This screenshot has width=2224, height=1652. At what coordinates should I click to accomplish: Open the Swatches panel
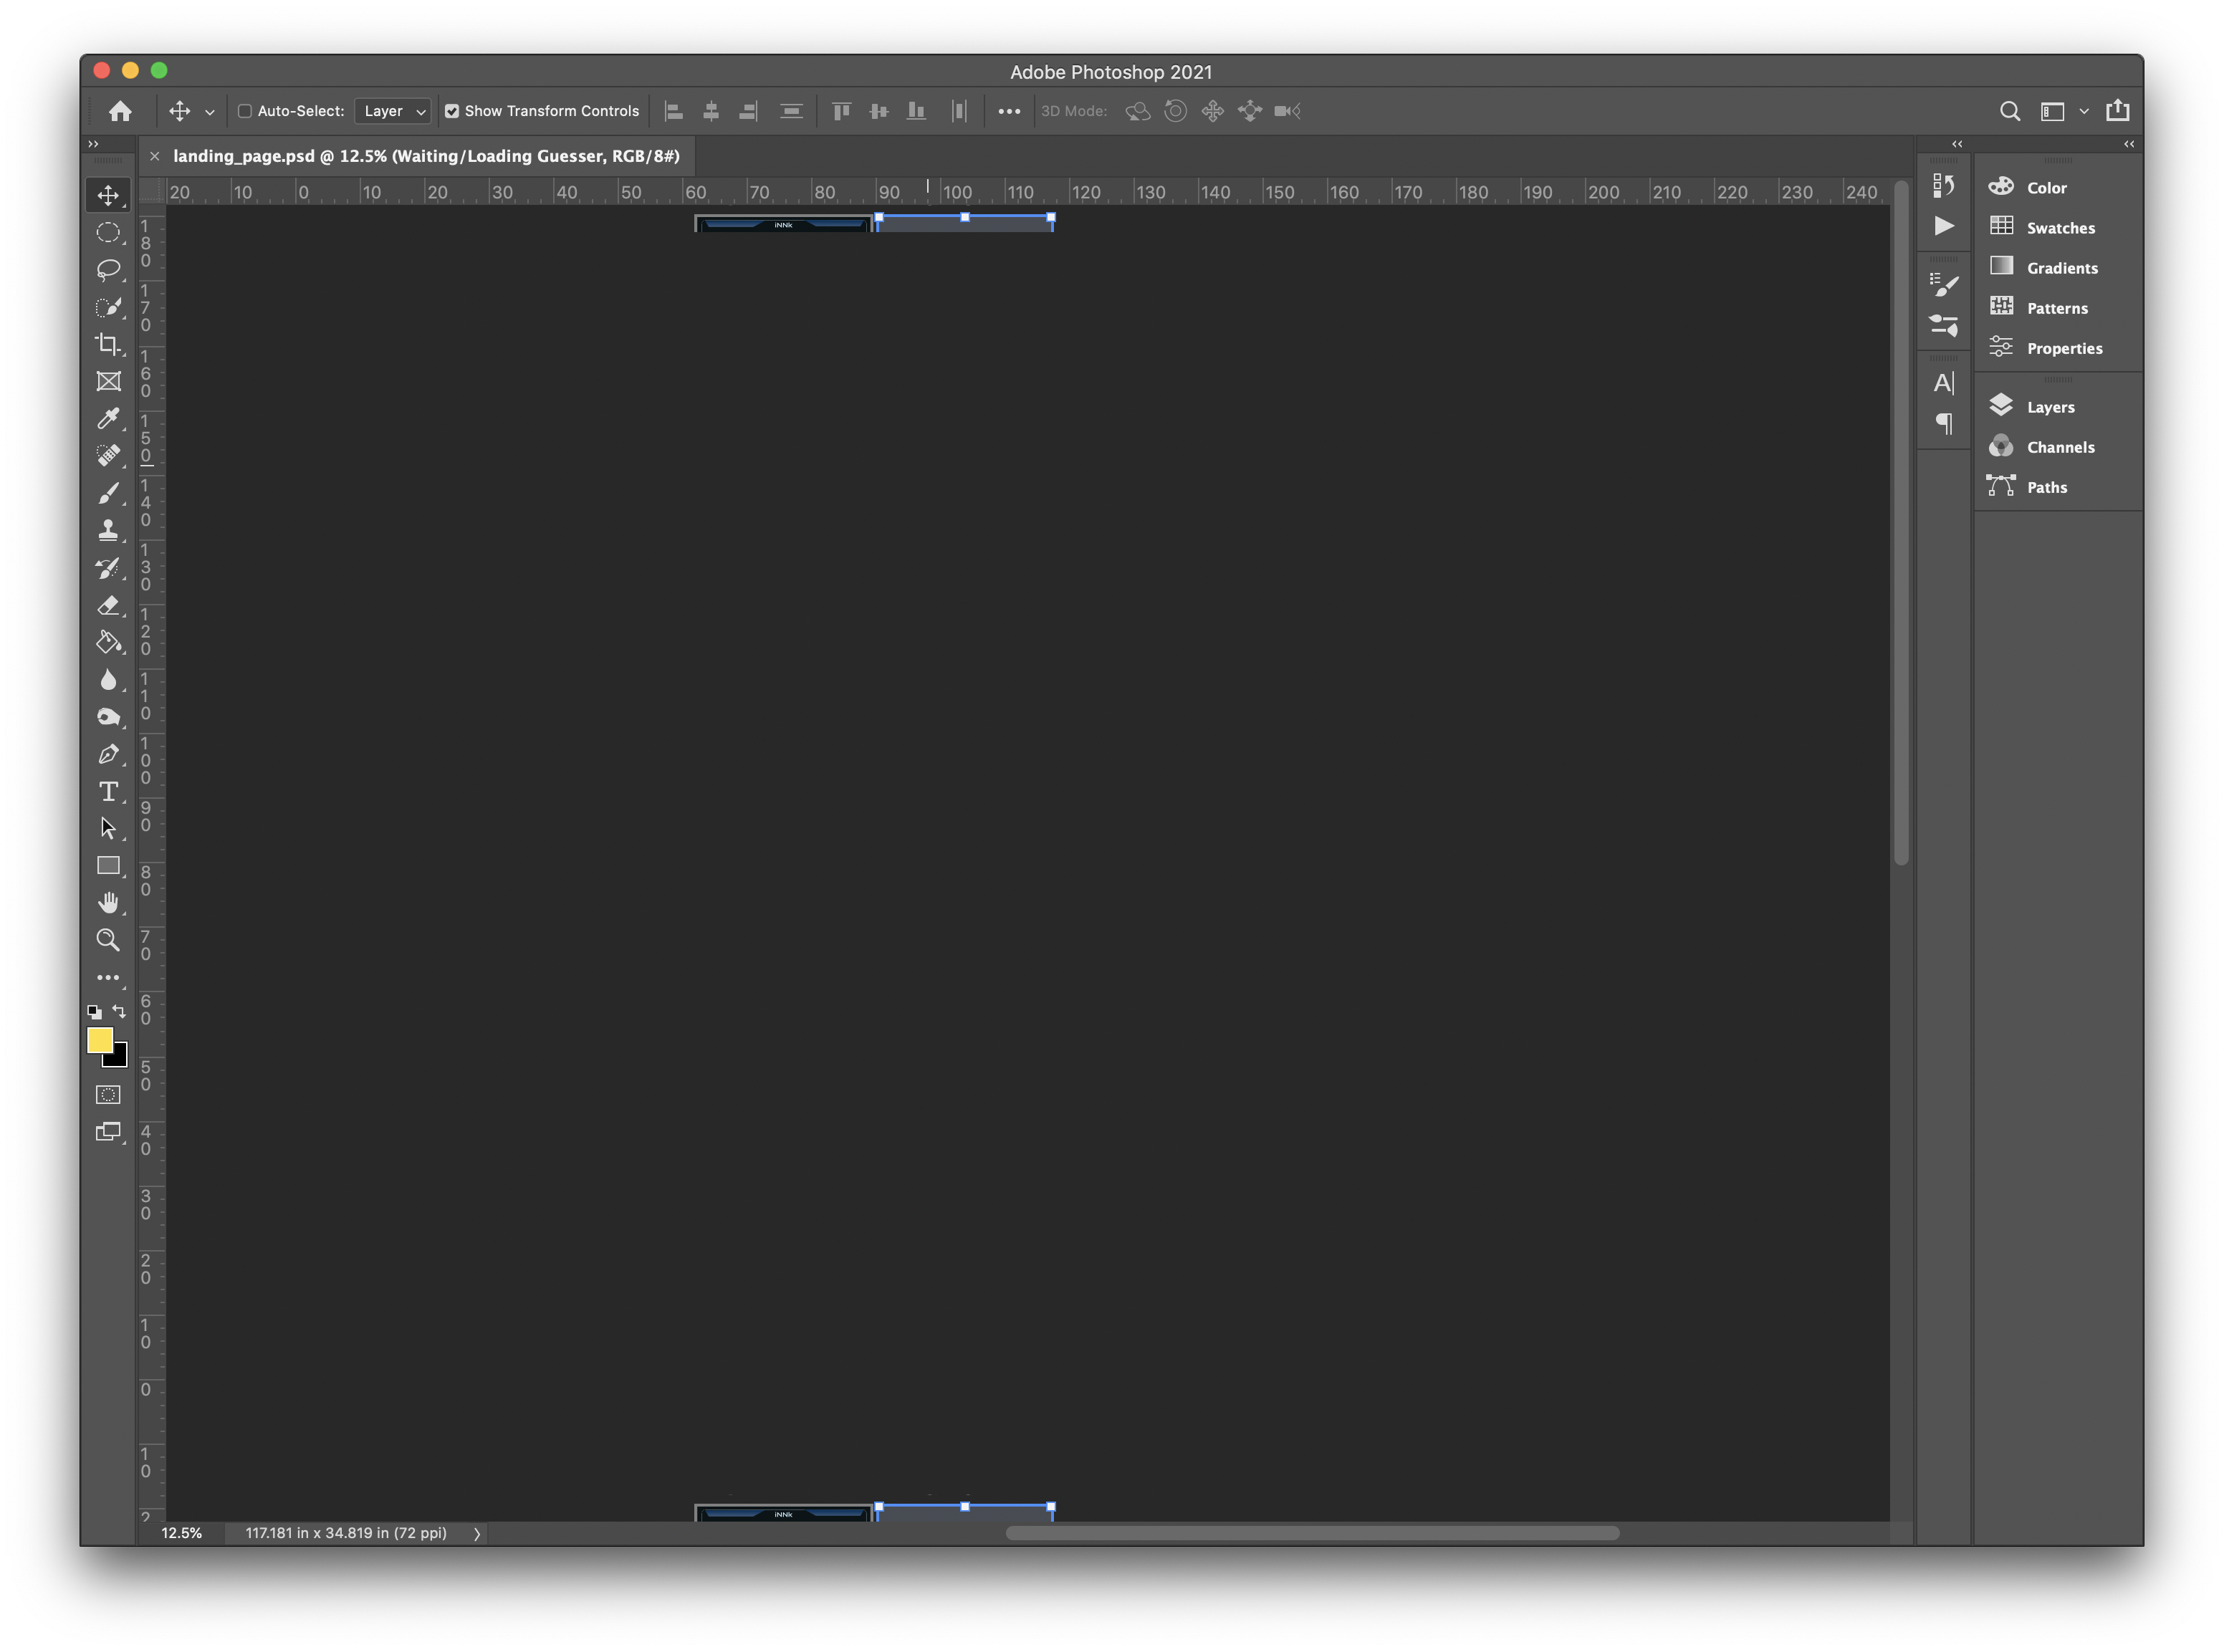[2060, 227]
